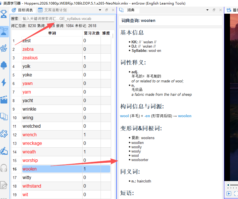Select the word 'yawn' in the list

(52, 84)
